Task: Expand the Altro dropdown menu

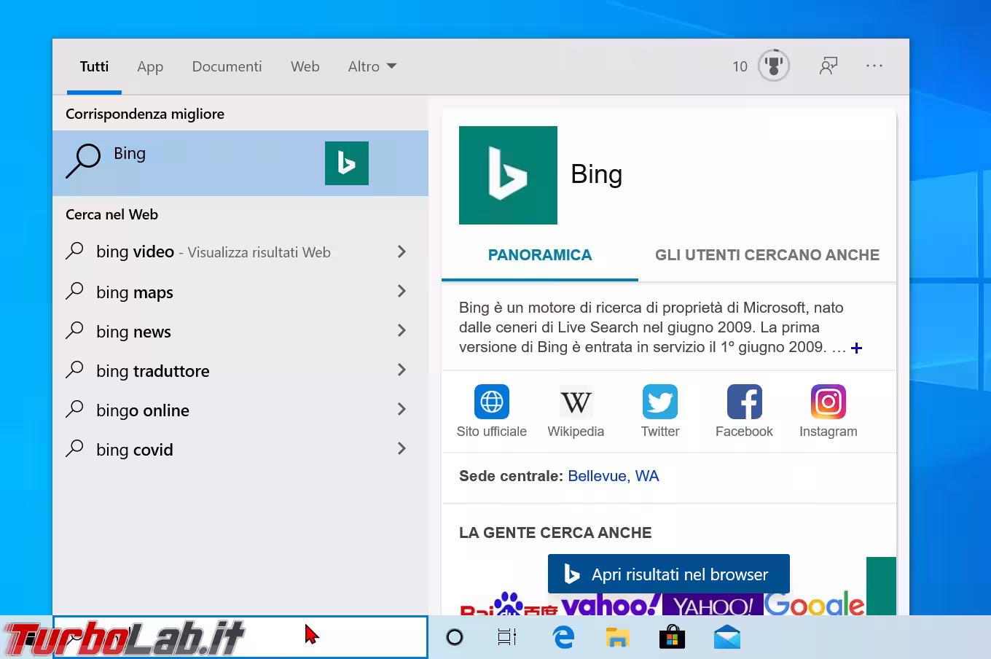Action: click(x=372, y=66)
